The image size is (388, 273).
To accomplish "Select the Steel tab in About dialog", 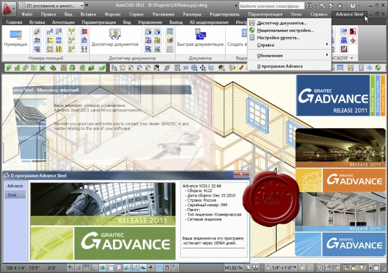I will click(x=15, y=195).
